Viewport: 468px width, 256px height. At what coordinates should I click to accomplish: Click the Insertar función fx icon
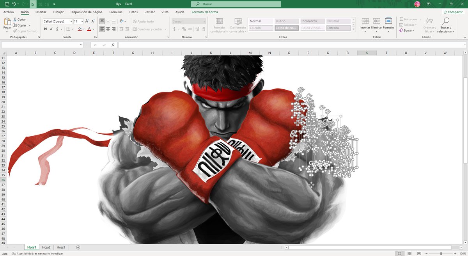coord(113,45)
